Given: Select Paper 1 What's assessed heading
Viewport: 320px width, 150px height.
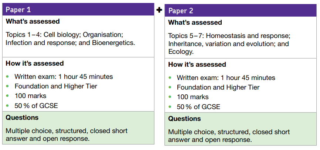Looking at the screenshot, I should tap(33, 21).
